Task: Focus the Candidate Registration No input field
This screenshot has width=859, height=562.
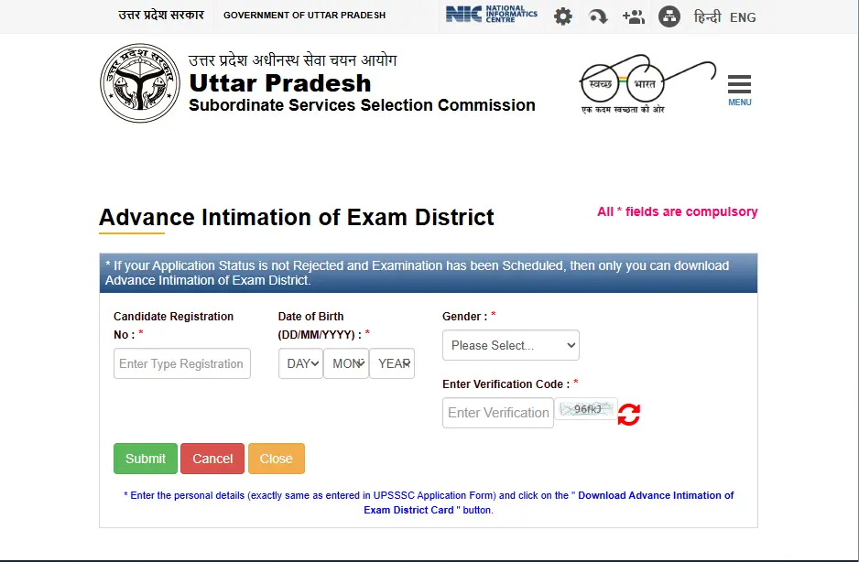Action: [x=182, y=363]
